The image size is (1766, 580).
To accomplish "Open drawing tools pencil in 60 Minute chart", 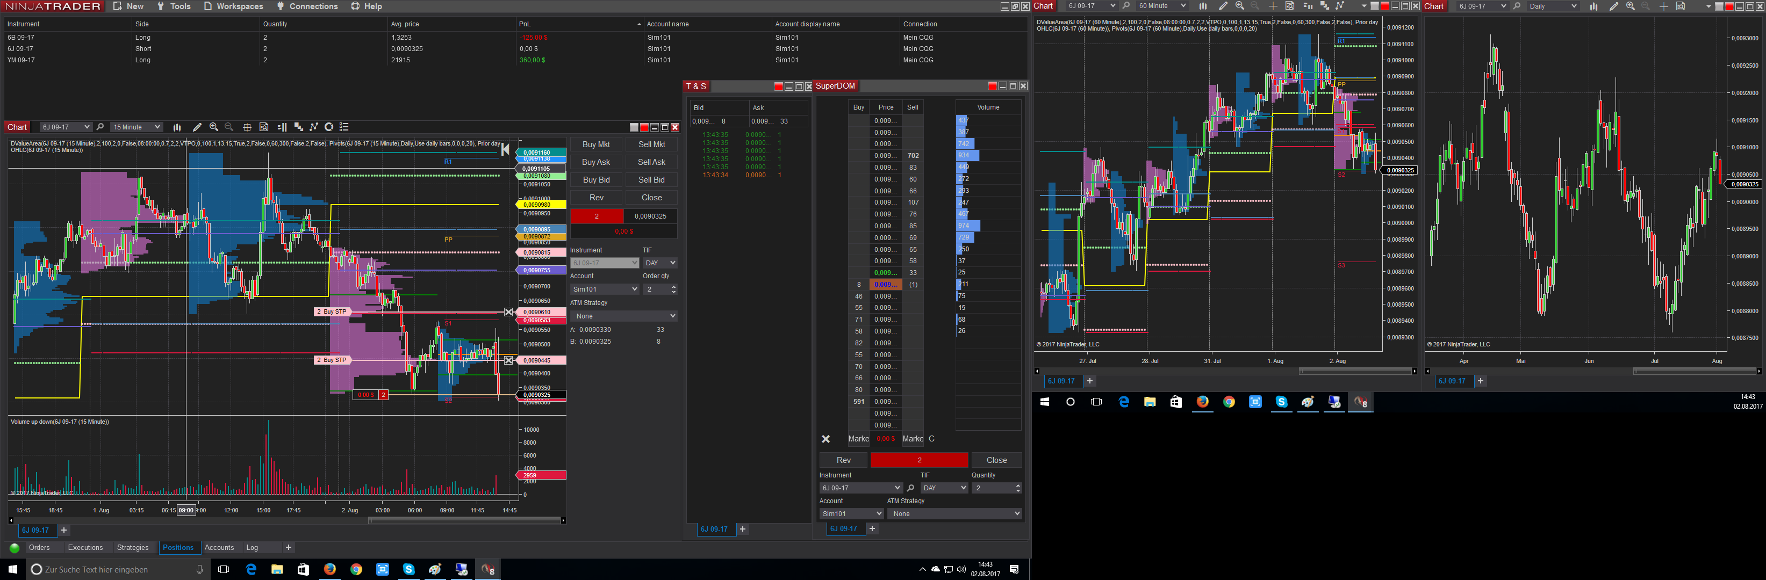I will pyautogui.click(x=1223, y=6).
